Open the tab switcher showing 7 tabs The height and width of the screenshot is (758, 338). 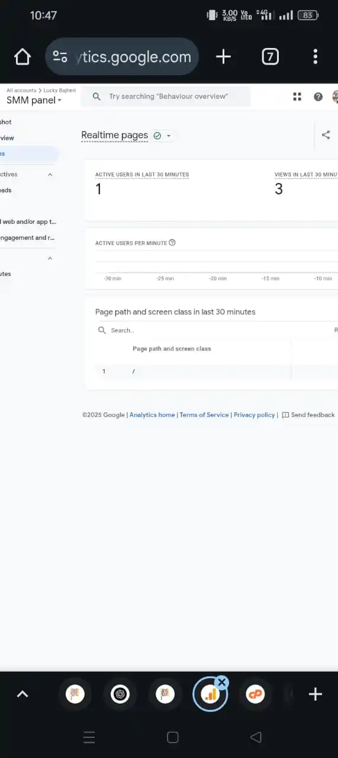pos(270,57)
